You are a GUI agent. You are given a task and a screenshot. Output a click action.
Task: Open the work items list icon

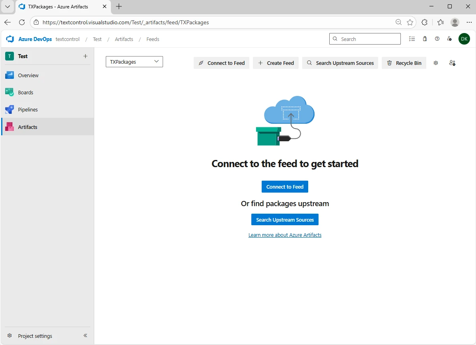(412, 39)
